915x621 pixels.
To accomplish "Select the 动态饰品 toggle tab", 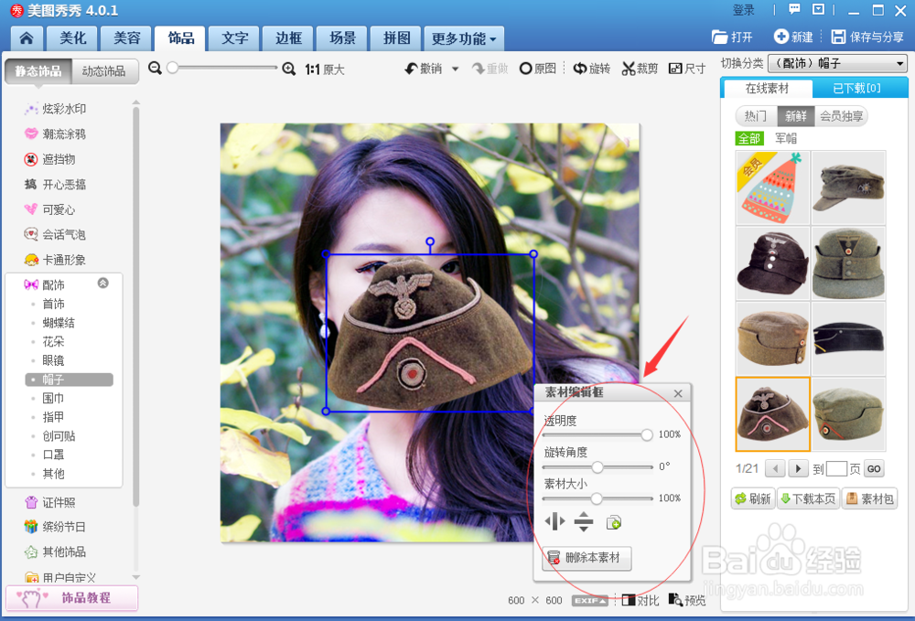I will 104,71.
